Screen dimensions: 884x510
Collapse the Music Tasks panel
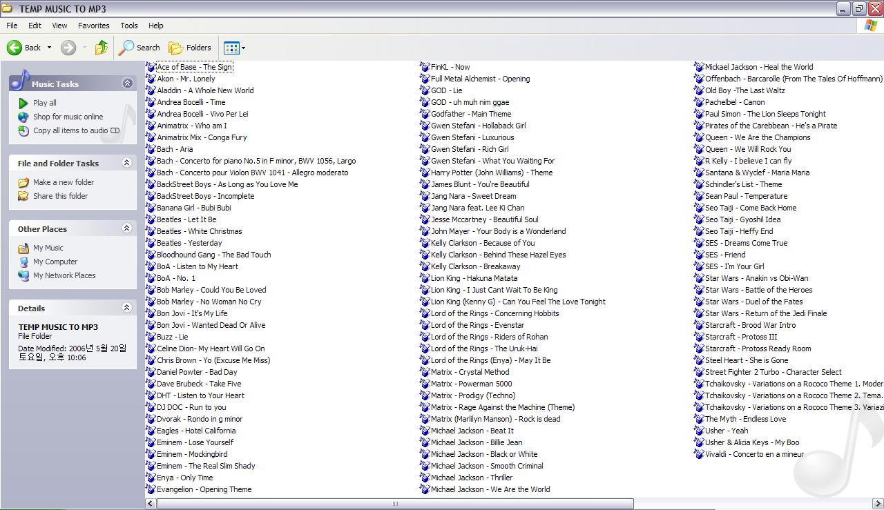[x=127, y=84]
